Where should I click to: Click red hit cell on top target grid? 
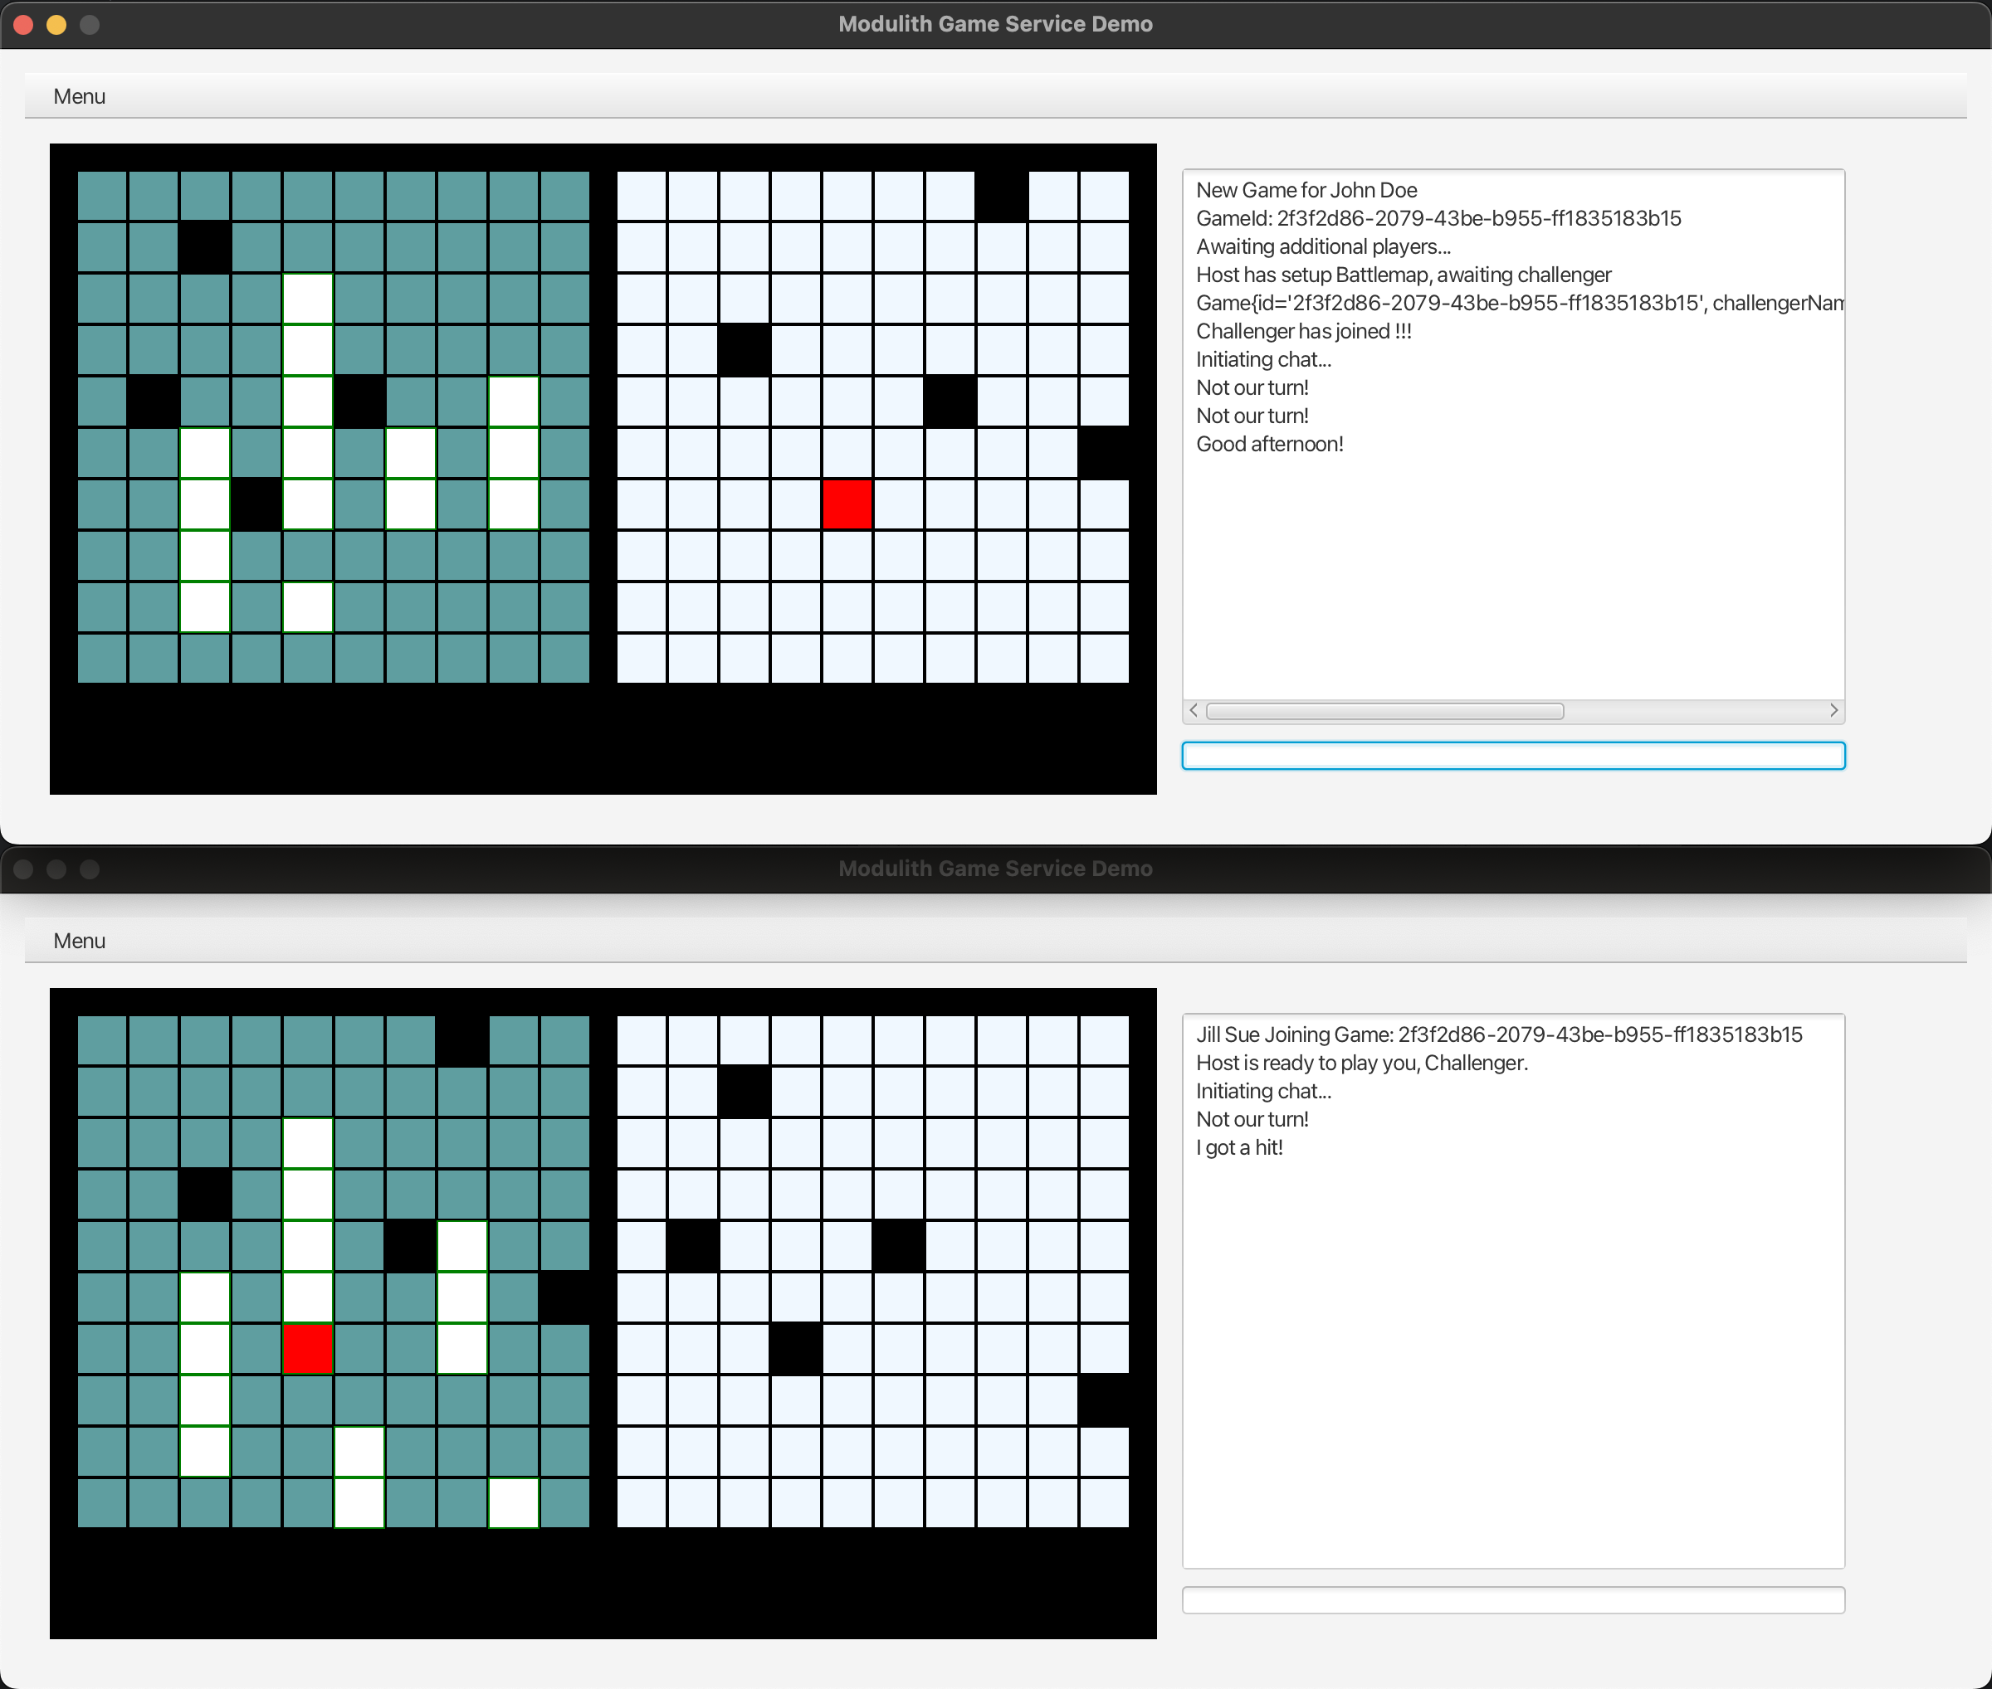[x=847, y=504]
